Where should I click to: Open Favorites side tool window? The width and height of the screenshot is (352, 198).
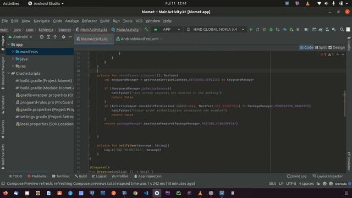point(3,129)
